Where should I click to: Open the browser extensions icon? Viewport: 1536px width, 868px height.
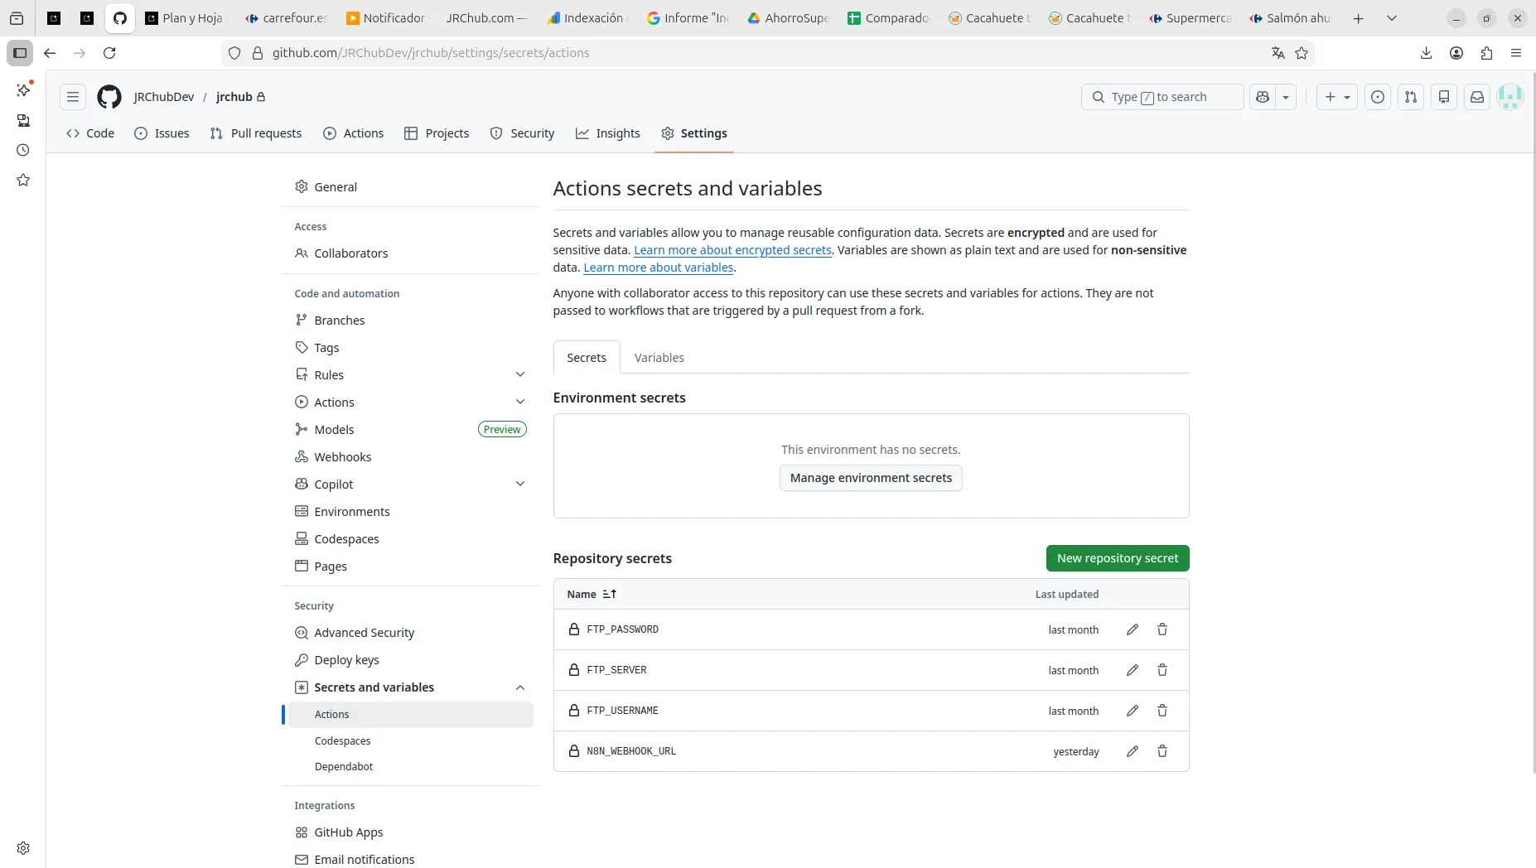pyautogui.click(x=1486, y=53)
